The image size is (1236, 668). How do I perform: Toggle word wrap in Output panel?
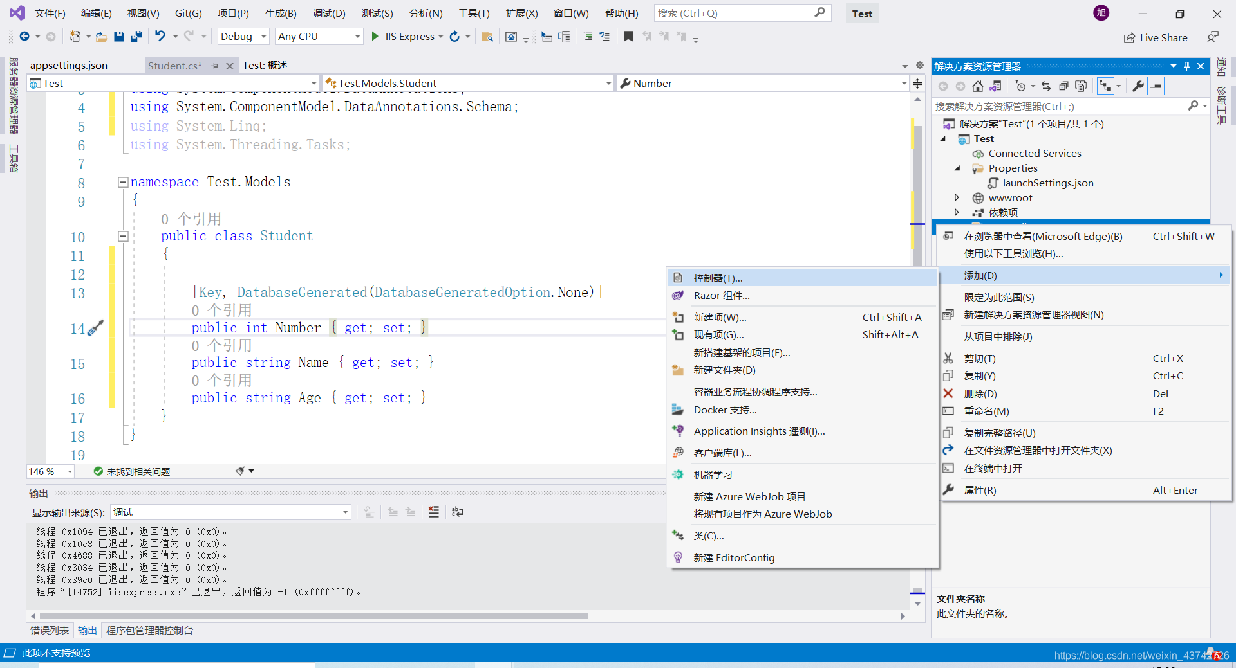tap(458, 512)
